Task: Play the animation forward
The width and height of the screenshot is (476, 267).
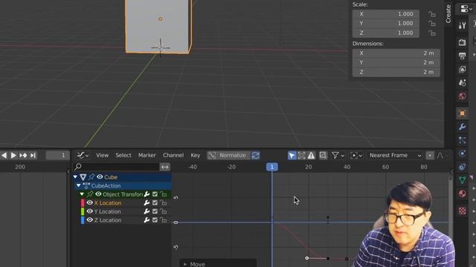Action: click(x=13, y=155)
